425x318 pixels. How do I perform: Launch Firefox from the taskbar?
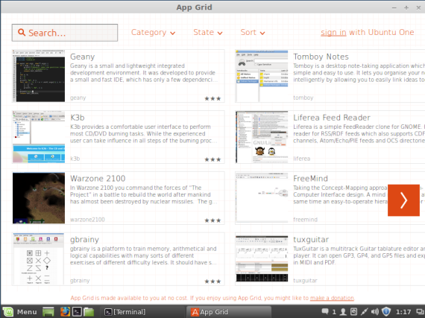pos(65,312)
